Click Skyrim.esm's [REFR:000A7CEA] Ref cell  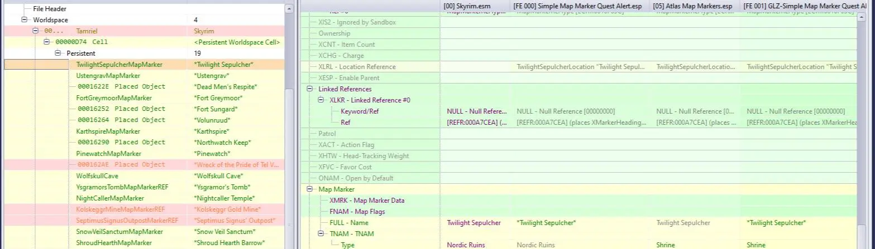click(x=477, y=123)
